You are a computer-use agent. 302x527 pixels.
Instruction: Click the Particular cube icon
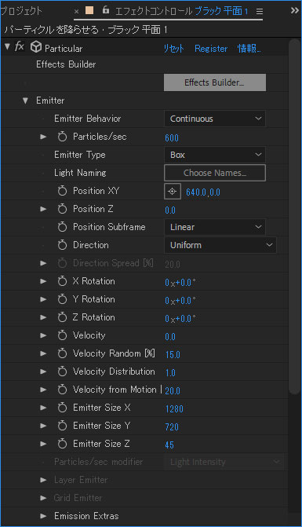[35, 47]
